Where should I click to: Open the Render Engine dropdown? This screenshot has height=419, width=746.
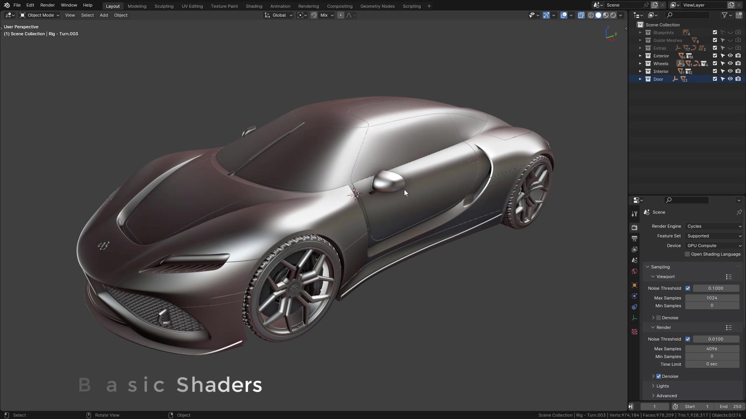click(714, 226)
